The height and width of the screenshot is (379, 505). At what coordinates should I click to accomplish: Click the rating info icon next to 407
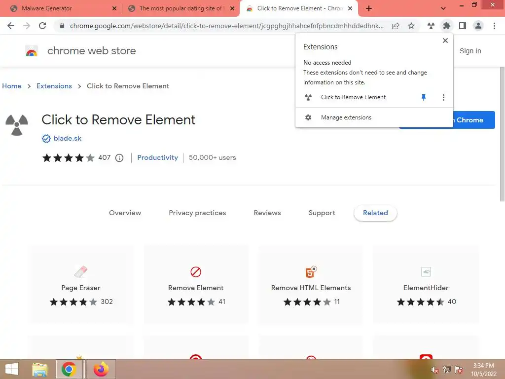point(119,158)
